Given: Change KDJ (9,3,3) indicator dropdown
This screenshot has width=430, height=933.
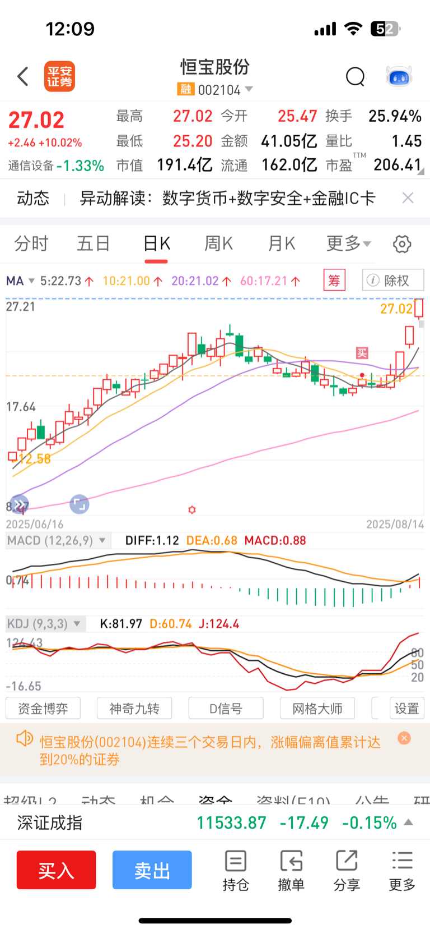Looking at the screenshot, I should (45, 623).
